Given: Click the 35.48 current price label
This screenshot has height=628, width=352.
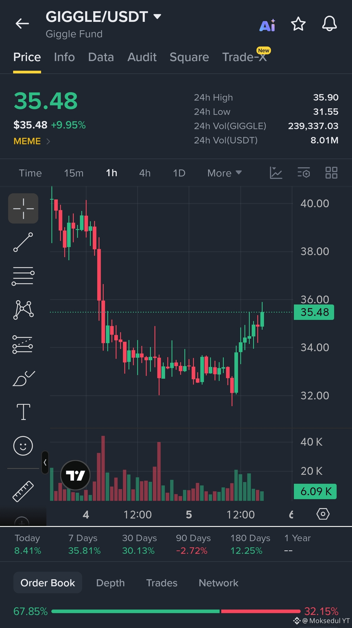Looking at the screenshot, I should pyautogui.click(x=314, y=312).
